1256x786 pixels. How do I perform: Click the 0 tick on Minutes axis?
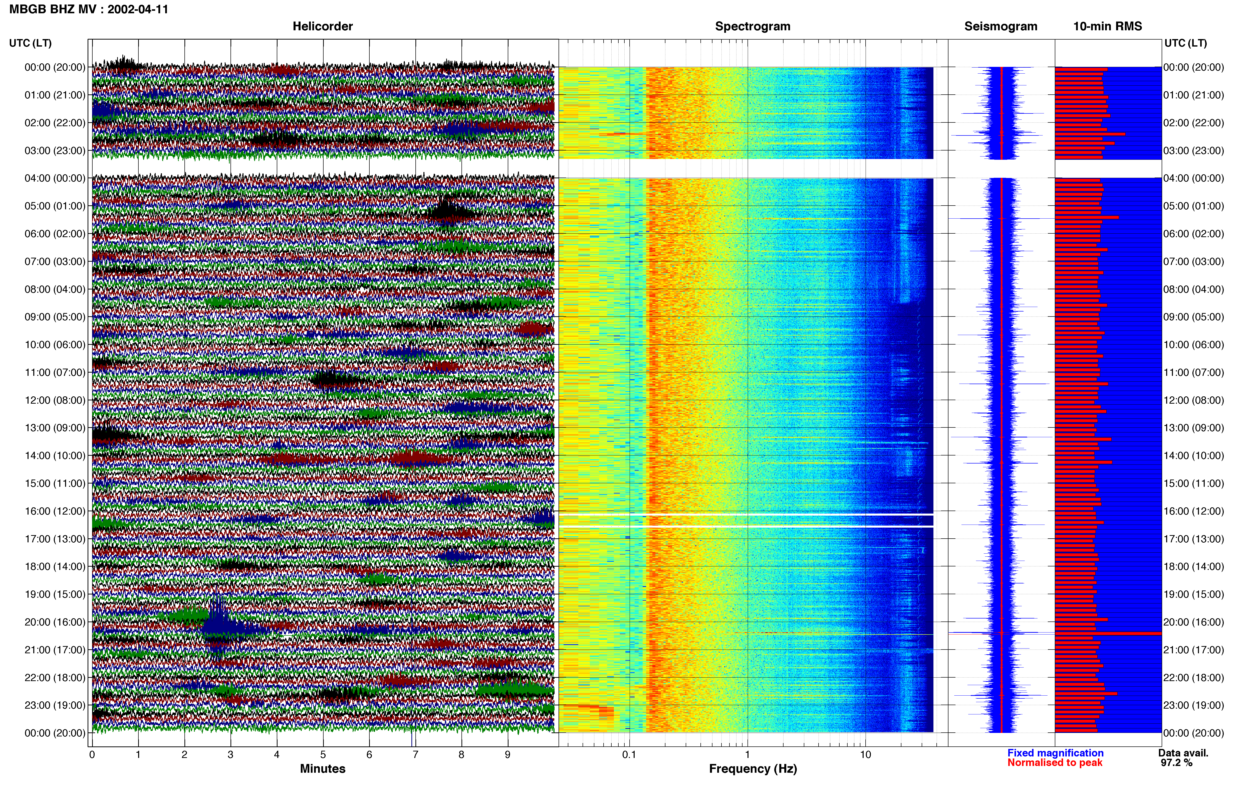92,755
